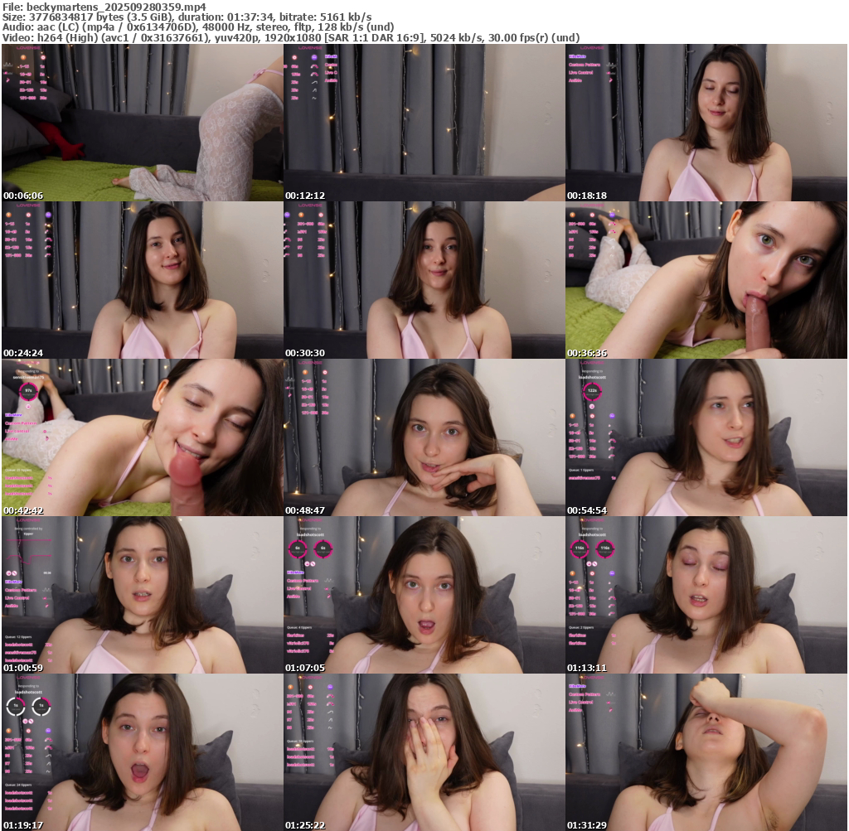Screen dimensions: 849x831
Task: Open the thumbnail stamped 00:06:06
Action: click(143, 123)
